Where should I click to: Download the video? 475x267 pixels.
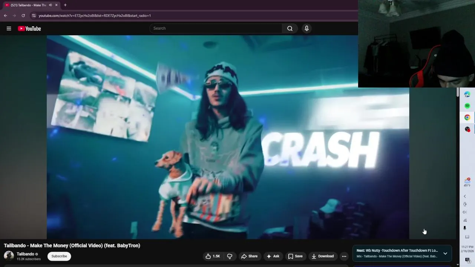tap(322, 256)
